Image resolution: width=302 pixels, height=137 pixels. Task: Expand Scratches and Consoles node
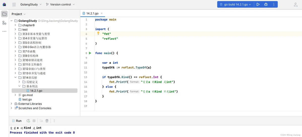12,108
